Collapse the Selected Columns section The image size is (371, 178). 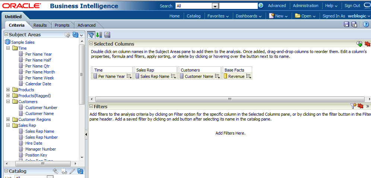pos(91,44)
